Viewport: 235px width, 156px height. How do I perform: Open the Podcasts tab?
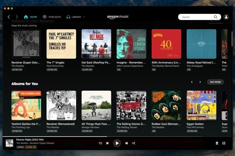pyautogui.click(x=52, y=17)
